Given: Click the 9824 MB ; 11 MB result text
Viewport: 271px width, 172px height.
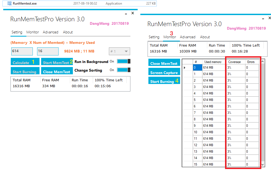Looking at the screenshot, I should point(79,51).
